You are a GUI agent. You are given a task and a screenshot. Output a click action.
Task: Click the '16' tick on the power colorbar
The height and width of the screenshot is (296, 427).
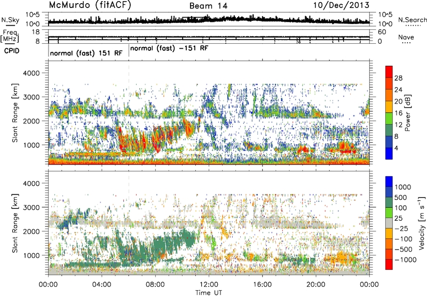coord(398,113)
